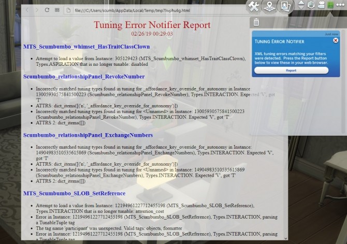
Task: Open the Gallery photos icon
Action: [284, 6]
